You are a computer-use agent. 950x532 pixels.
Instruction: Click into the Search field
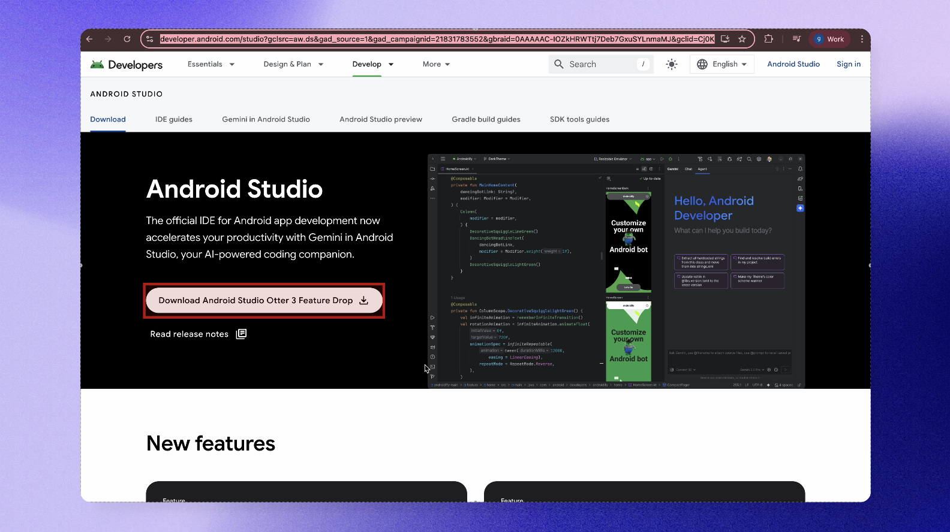(x=600, y=64)
